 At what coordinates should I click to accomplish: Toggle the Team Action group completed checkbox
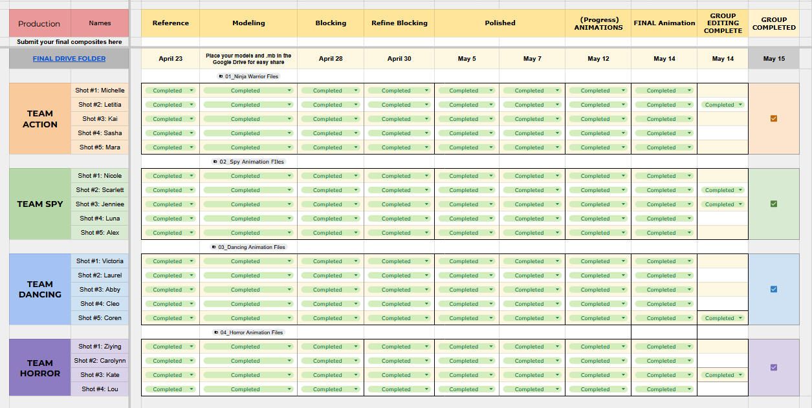pyautogui.click(x=774, y=118)
